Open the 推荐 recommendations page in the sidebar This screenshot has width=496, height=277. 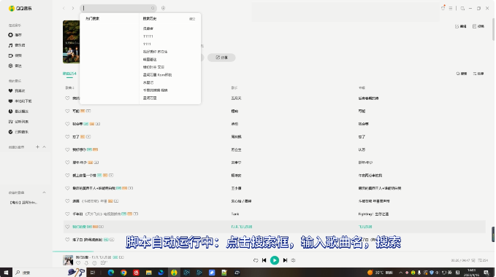point(15,35)
